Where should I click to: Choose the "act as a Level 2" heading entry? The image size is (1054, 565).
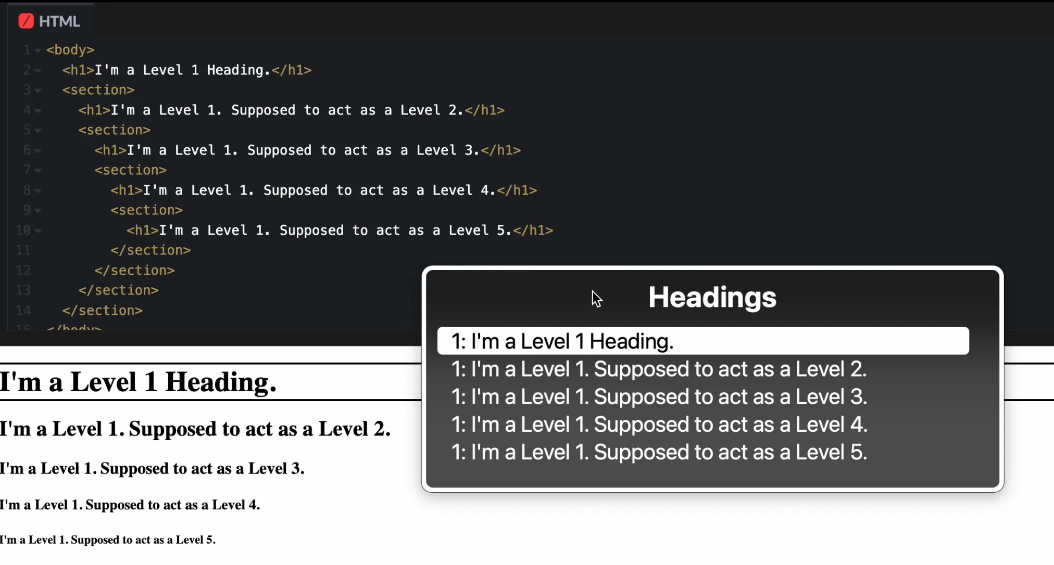[x=659, y=369]
